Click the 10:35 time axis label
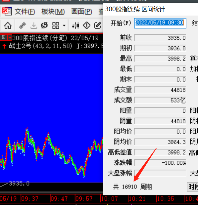 (x=166, y=199)
